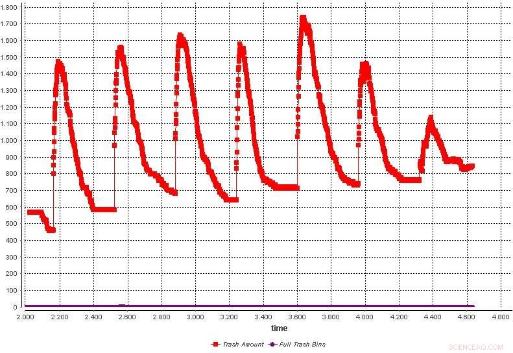Select the 'Full Trash Bins' legend text

pos(302,344)
